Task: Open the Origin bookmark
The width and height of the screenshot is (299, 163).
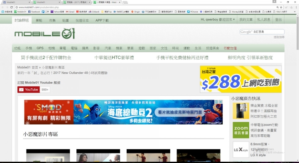Action: tap(135, 12)
